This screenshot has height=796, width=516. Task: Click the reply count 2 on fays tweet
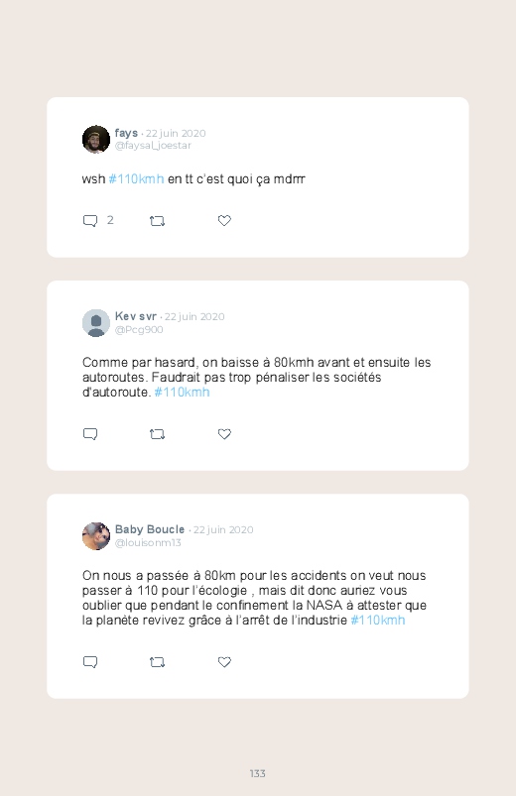110,220
